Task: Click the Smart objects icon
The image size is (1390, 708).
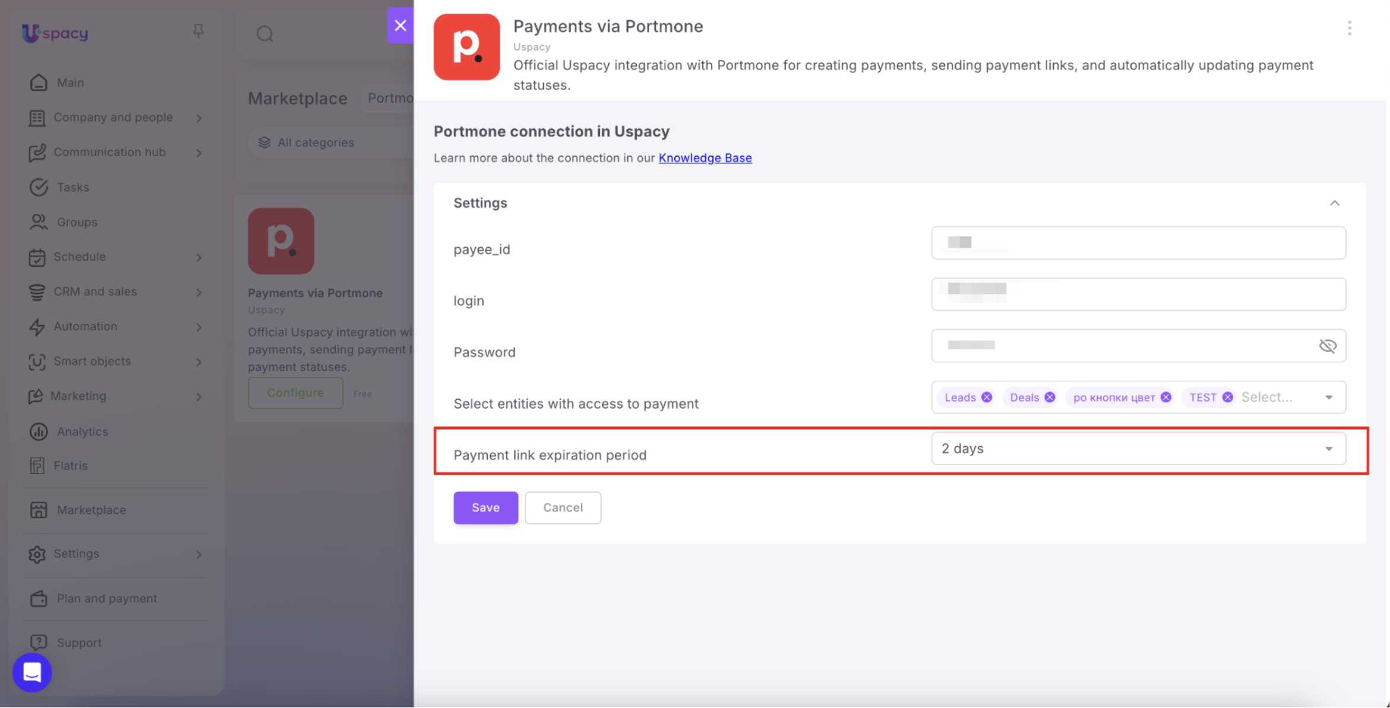Action: pos(37,361)
